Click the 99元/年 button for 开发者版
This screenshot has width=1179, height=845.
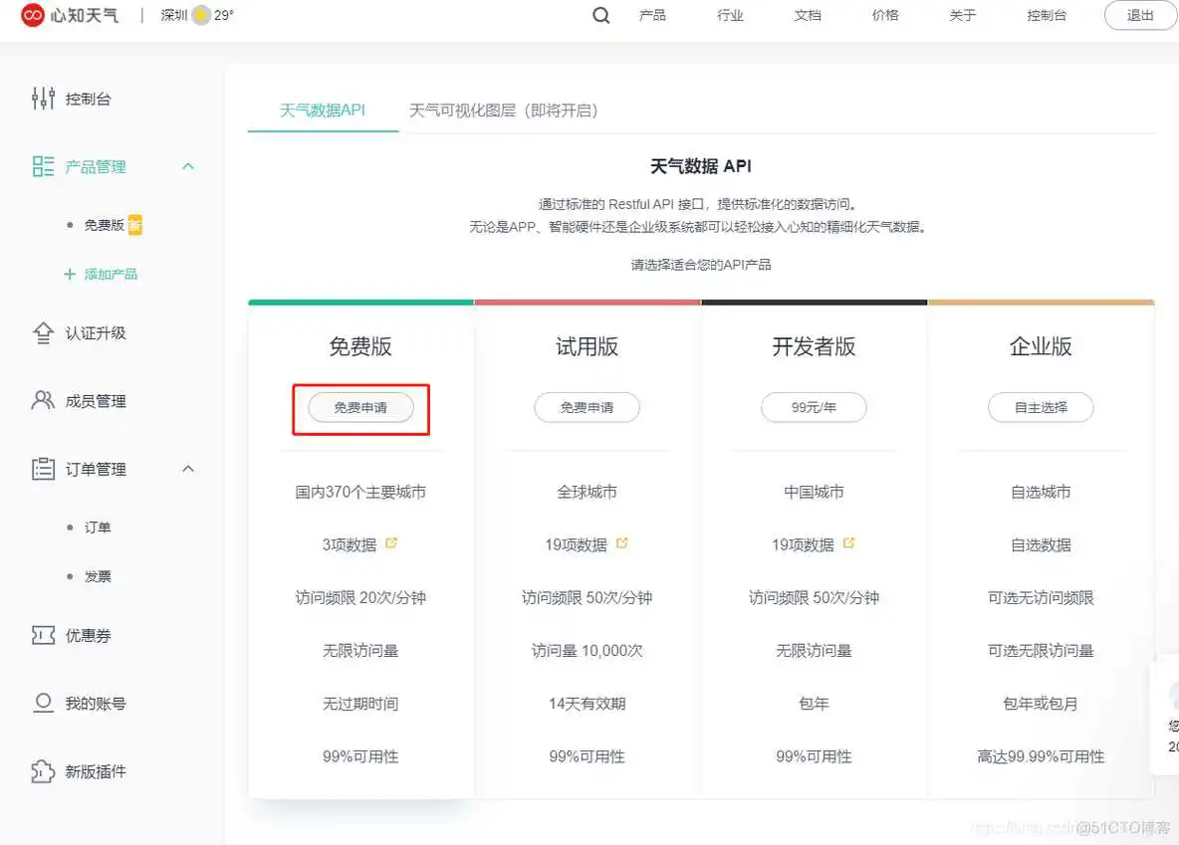[814, 407]
